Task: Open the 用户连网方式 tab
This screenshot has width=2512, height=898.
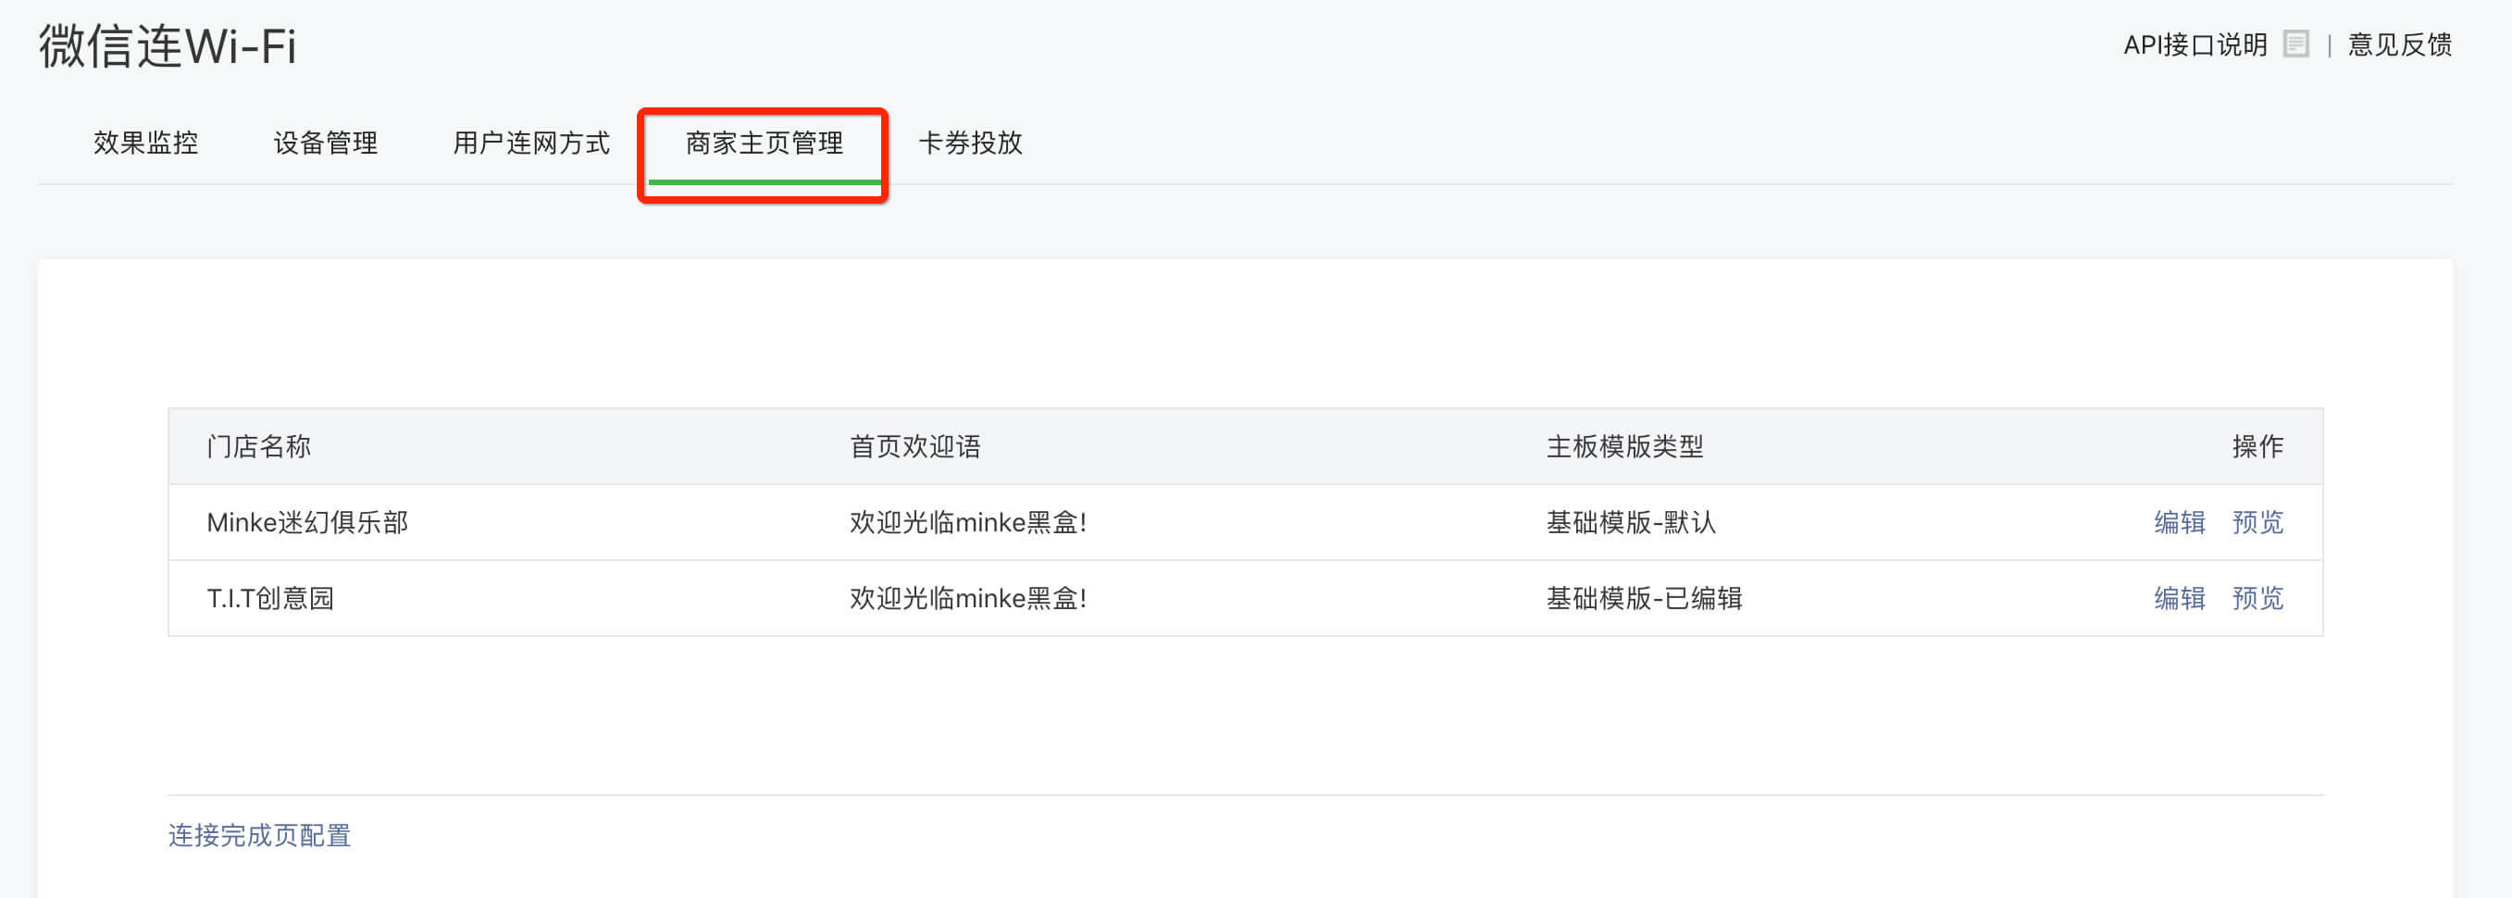Action: click(x=531, y=143)
